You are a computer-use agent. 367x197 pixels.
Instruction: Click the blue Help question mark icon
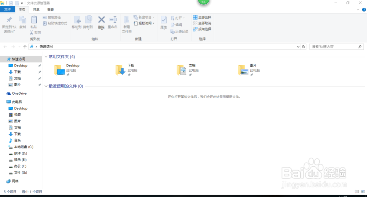pos(364,10)
